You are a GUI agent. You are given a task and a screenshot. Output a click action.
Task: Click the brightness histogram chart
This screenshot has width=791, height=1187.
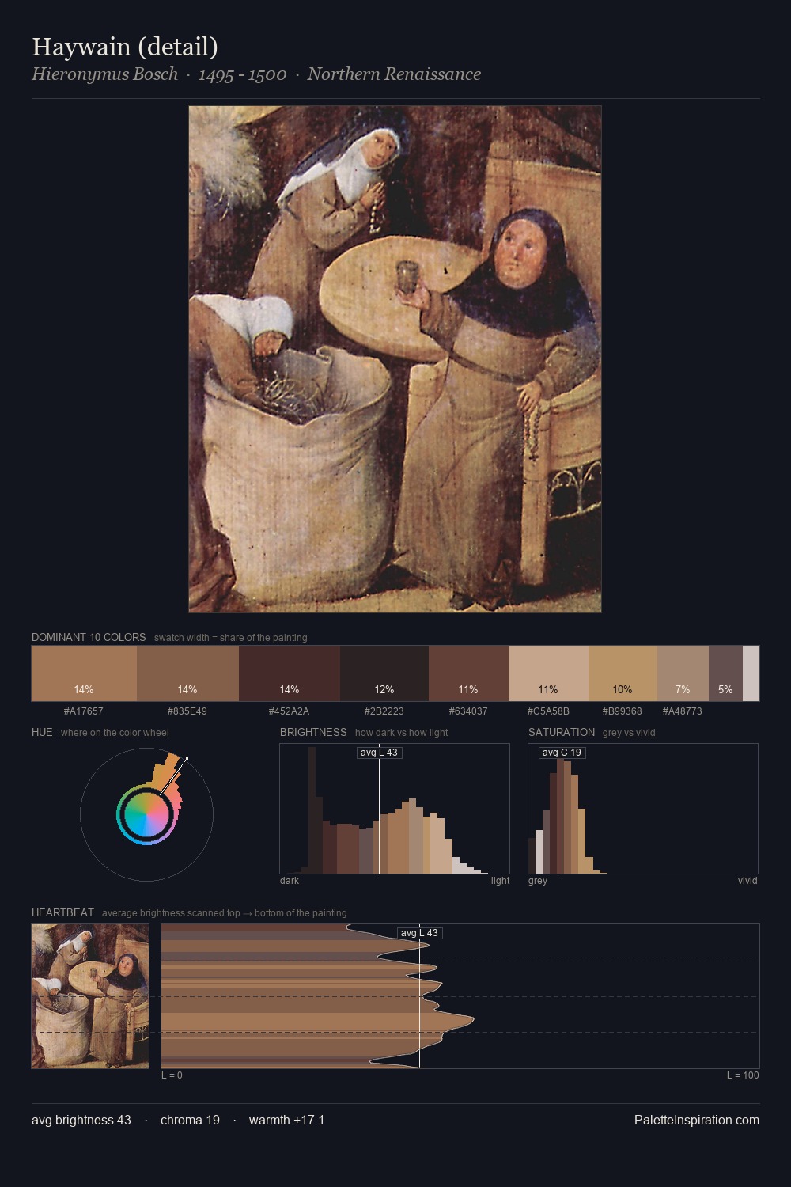click(395, 809)
